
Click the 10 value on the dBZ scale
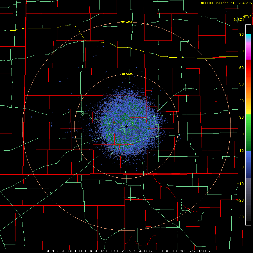pos(241,151)
